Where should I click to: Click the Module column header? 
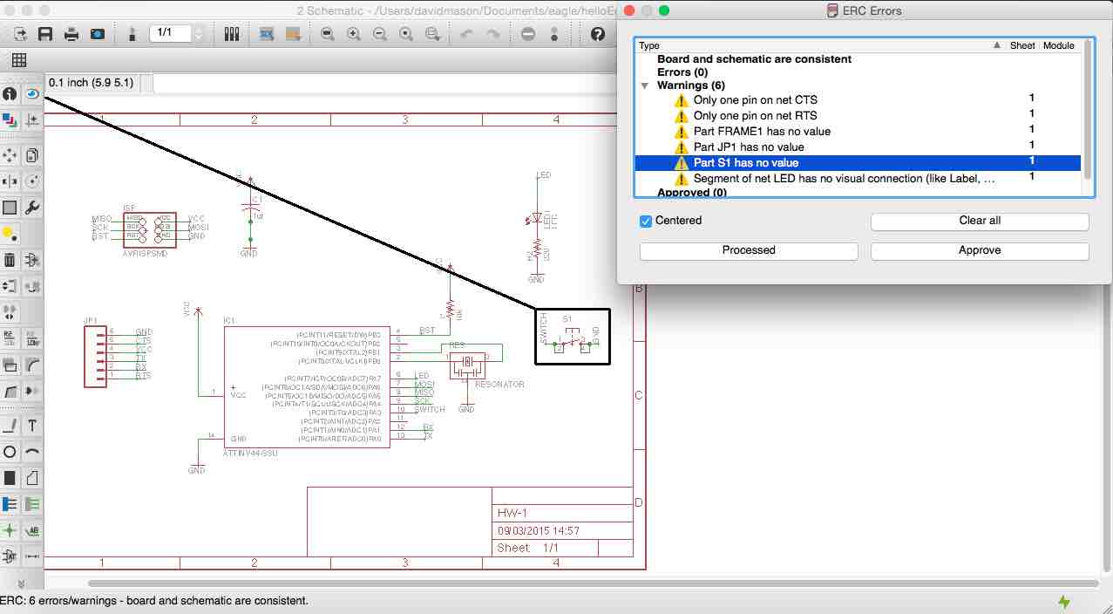1059,45
